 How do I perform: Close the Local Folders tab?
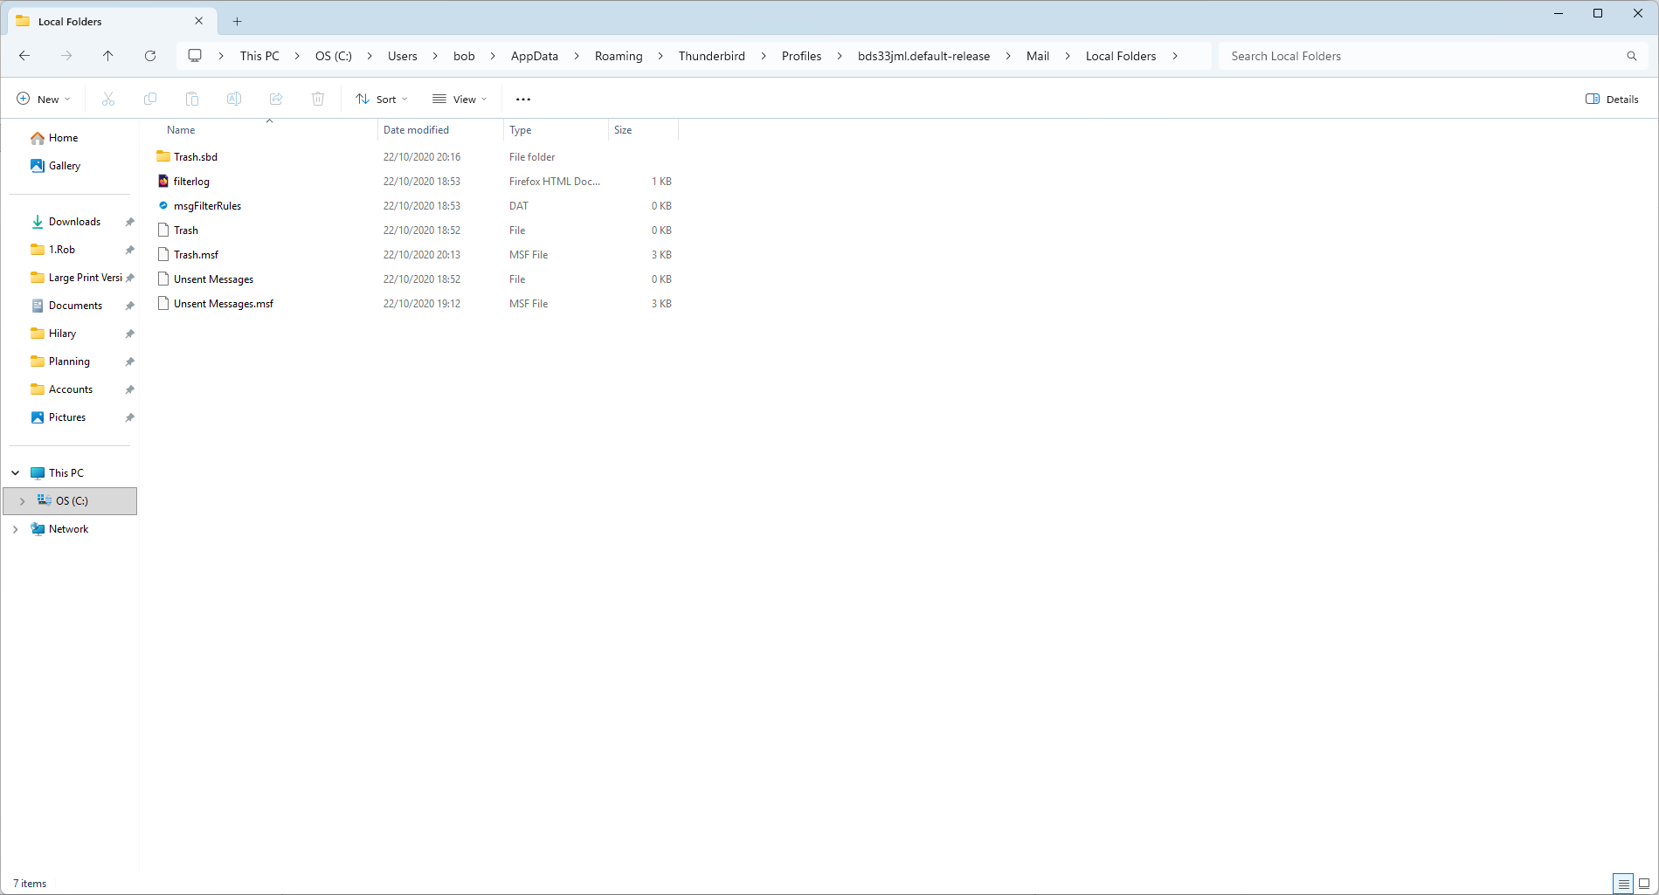199,21
